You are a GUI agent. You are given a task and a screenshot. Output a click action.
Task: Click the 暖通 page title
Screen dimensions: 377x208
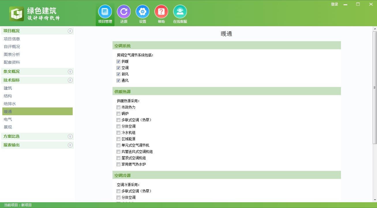(226, 34)
